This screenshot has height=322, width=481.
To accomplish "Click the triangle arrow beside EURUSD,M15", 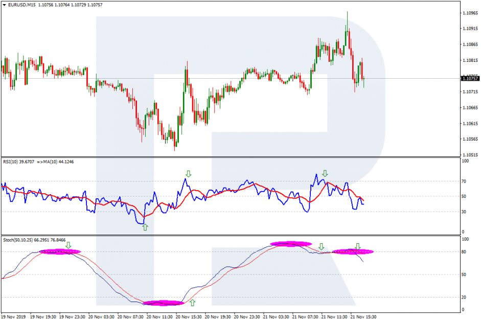I will pyautogui.click(x=4, y=5).
